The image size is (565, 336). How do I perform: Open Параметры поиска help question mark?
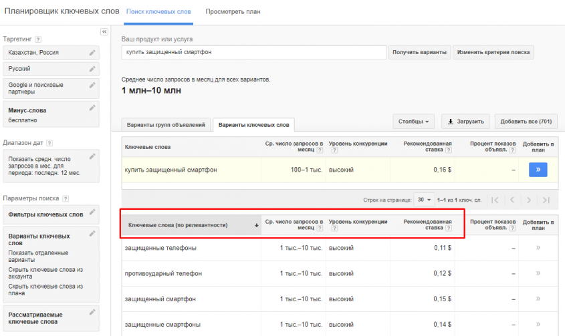pos(66,198)
